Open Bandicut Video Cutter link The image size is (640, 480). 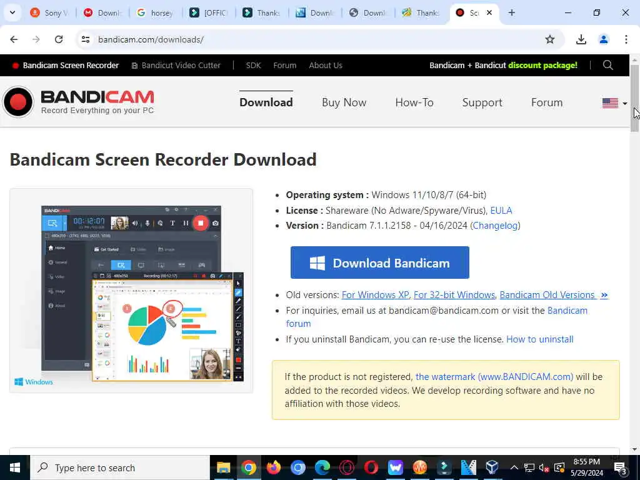[x=176, y=65]
